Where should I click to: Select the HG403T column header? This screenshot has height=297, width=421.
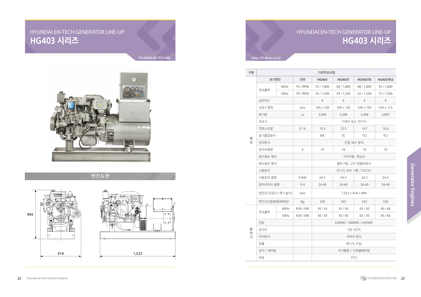click(343, 80)
